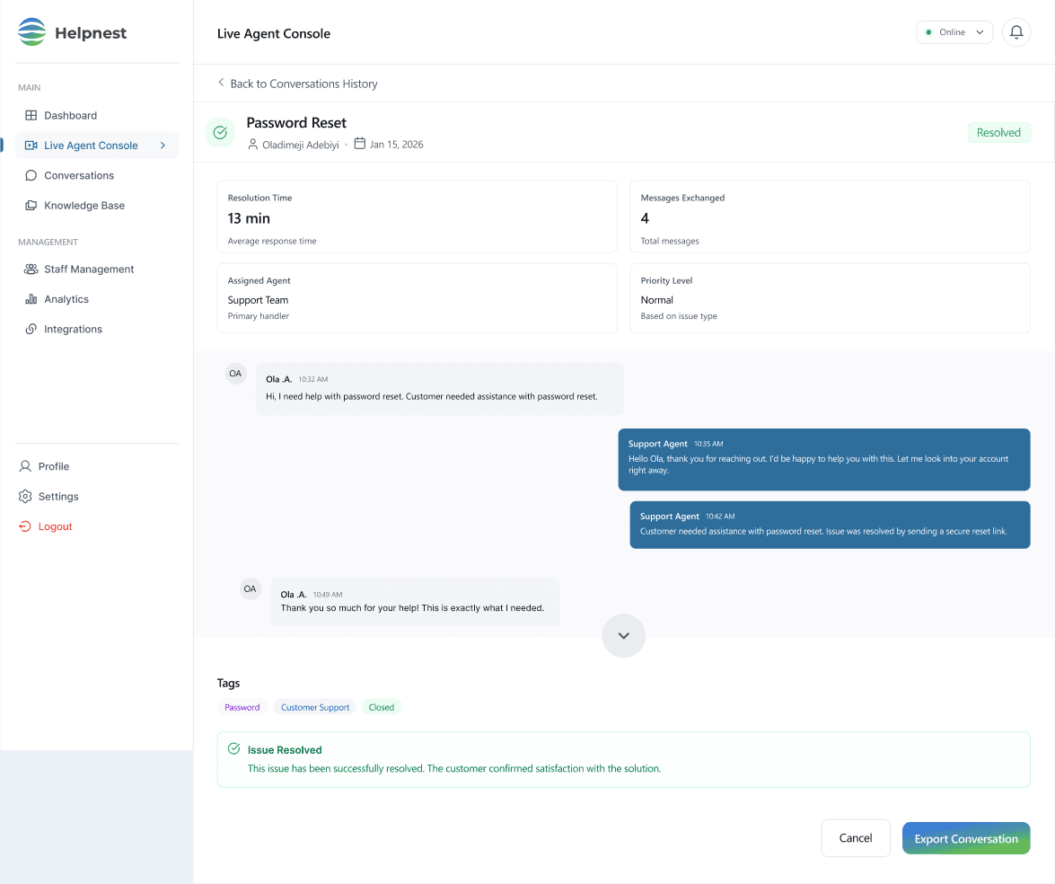Click the Oladimeji Adebiyi customer name
This screenshot has width=1055, height=884.
coord(301,145)
